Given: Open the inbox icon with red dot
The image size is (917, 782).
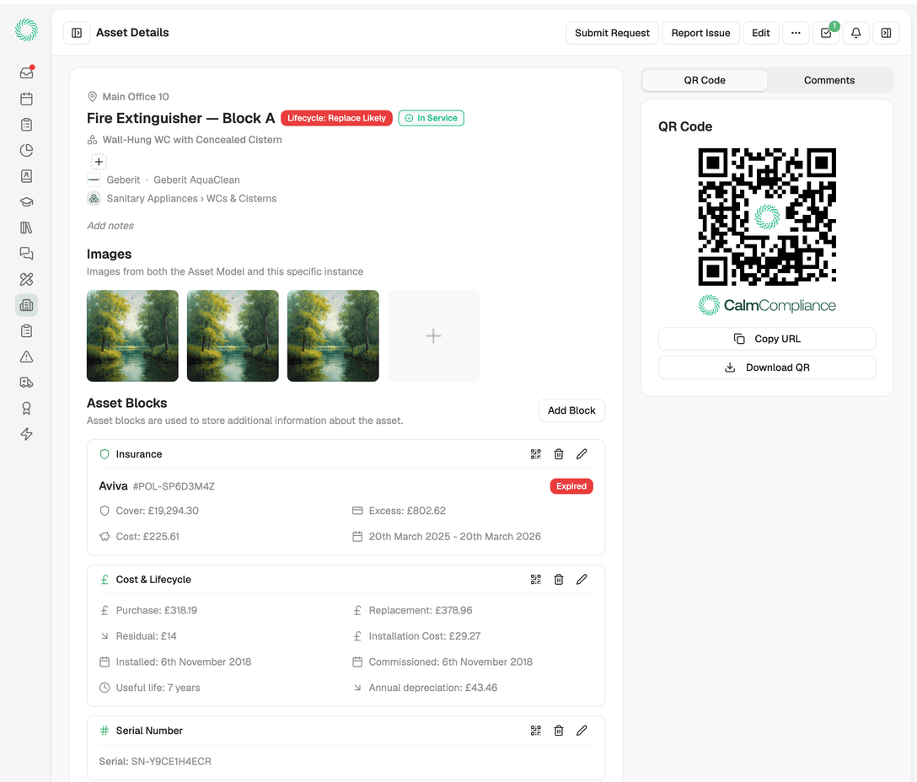Looking at the screenshot, I should click(26, 72).
